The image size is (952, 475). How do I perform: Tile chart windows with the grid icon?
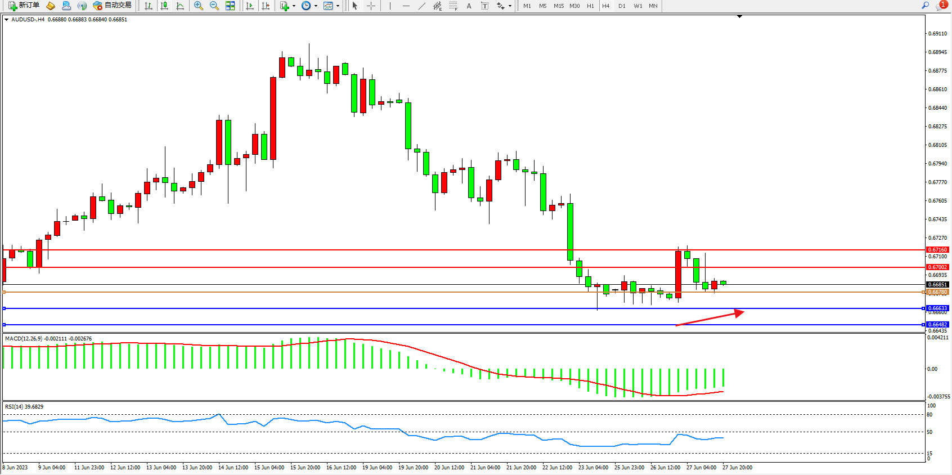230,6
